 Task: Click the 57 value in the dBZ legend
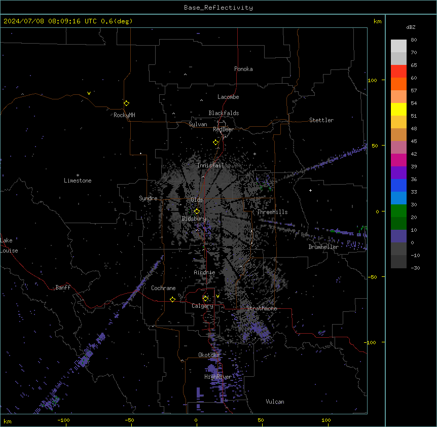414,90
